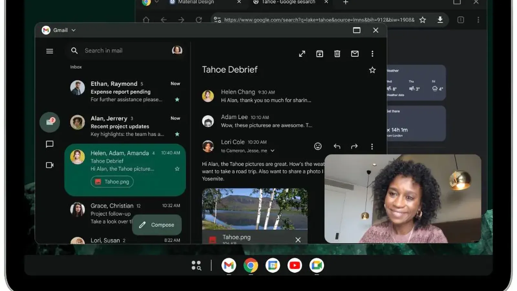The width and height of the screenshot is (517, 291).
Task: Open the Ethan, Raymond email thread
Action: pyautogui.click(x=125, y=92)
